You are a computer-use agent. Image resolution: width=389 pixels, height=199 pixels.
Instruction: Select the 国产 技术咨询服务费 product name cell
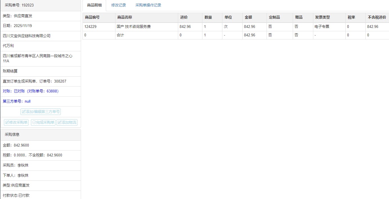pos(134,27)
